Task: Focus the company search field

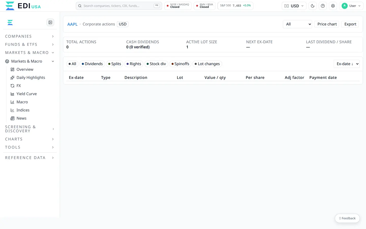Action: pos(119,6)
